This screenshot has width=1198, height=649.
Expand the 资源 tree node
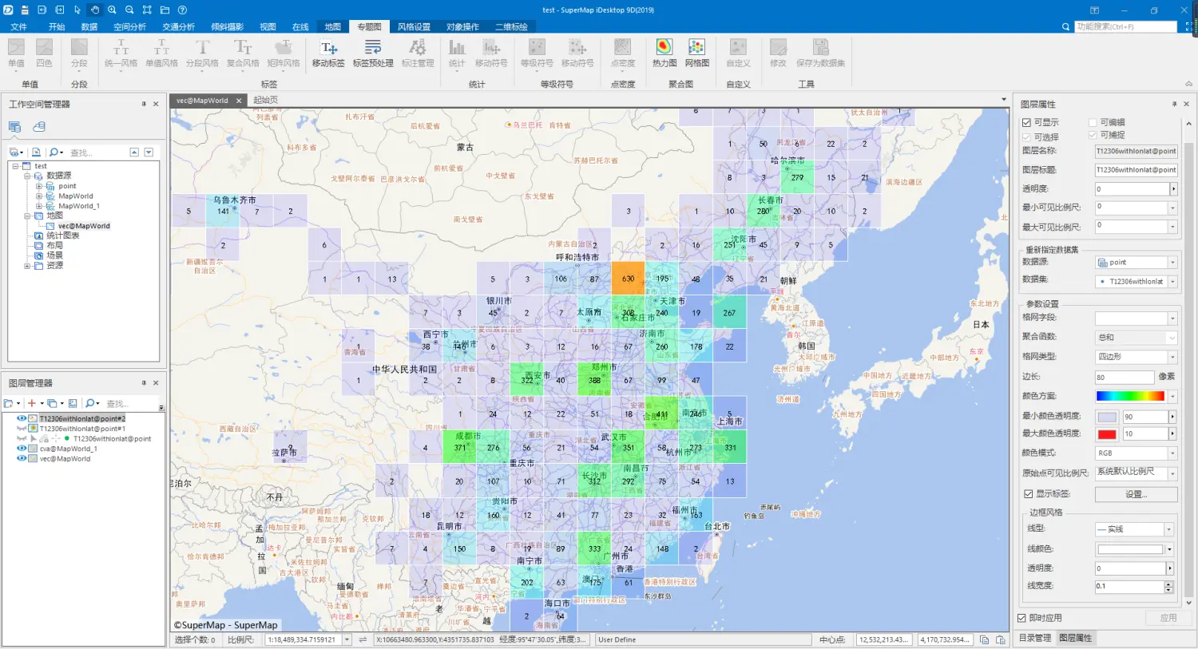[27, 266]
